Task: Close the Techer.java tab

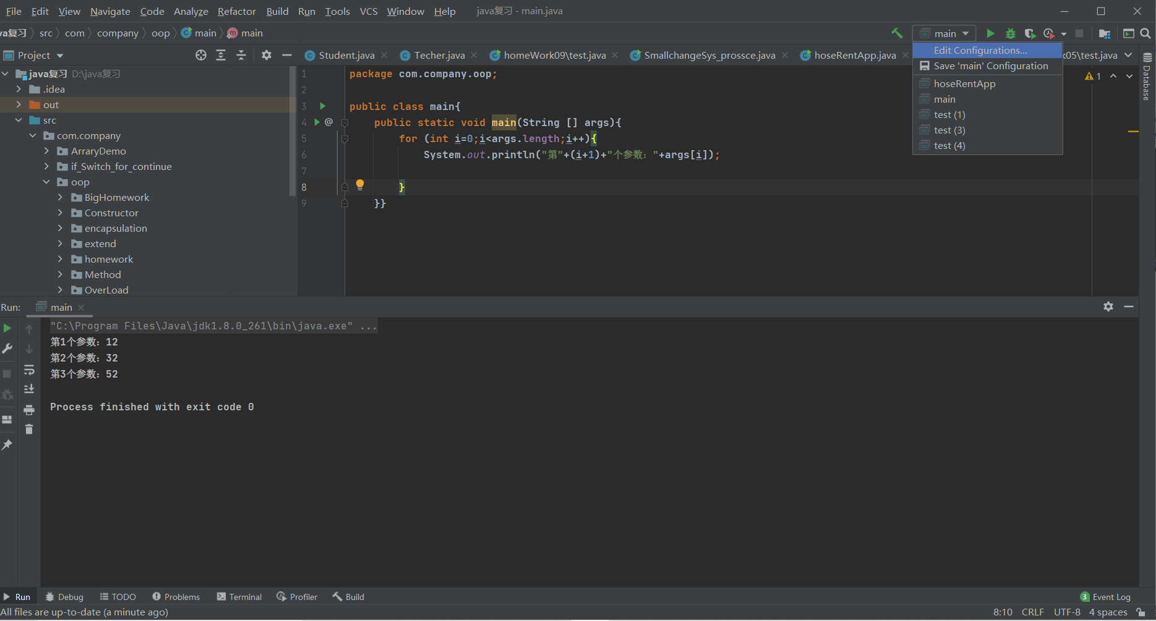Action: [x=474, y=55]
